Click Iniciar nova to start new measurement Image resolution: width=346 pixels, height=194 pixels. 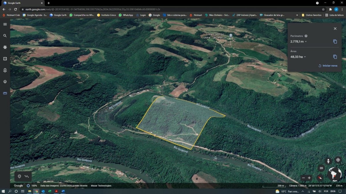328,66
